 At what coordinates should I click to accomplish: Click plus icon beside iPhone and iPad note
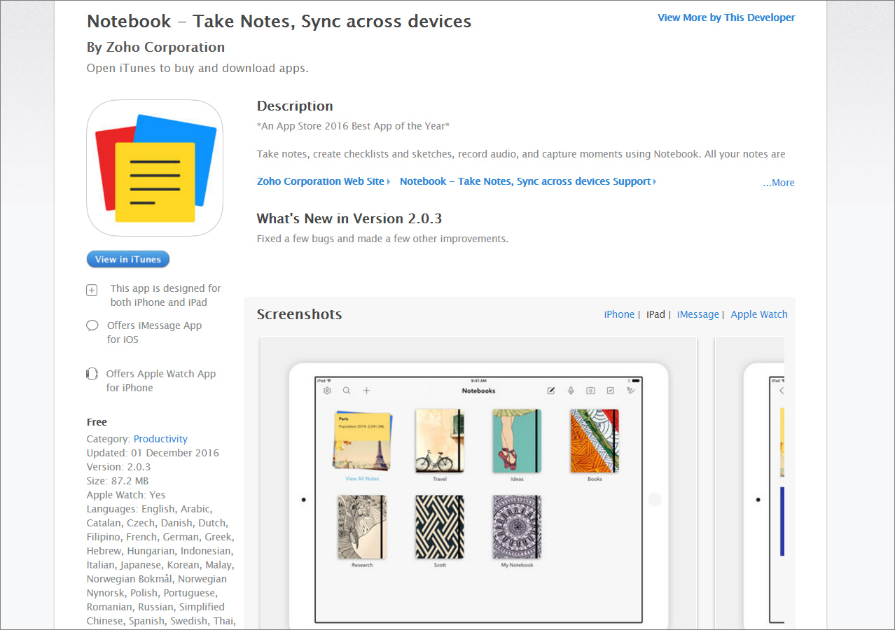[92, 290]
